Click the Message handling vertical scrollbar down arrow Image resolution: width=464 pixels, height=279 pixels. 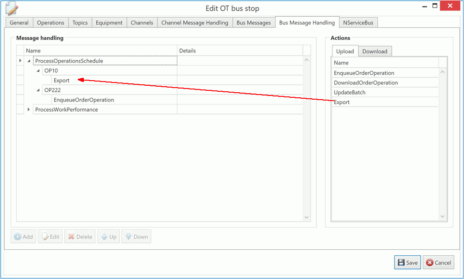point(306,217)
